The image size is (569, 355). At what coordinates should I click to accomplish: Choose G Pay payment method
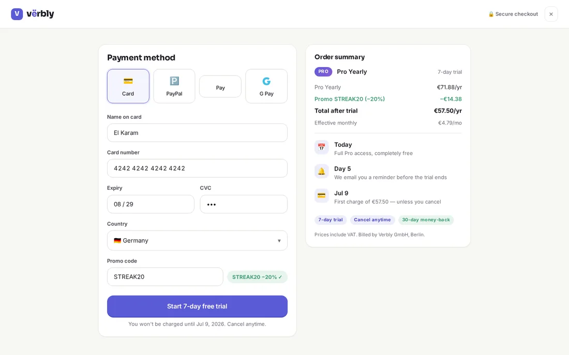(x=266, y=86)
